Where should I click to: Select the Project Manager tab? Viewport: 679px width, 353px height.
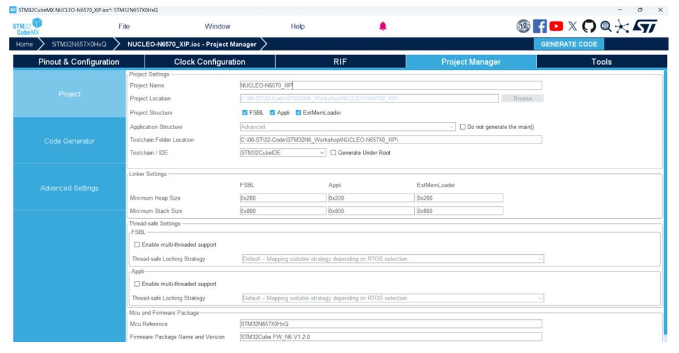(471, 62)
